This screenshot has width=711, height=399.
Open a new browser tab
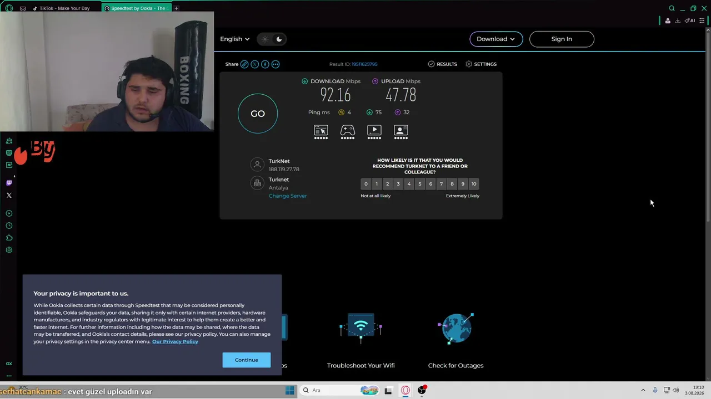[177, 8]
